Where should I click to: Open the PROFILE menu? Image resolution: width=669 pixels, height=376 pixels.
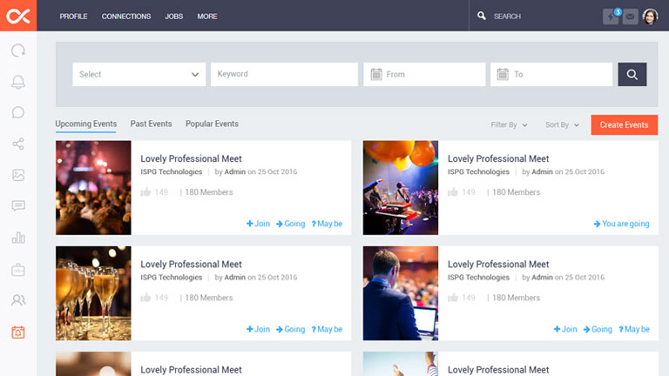tap(73, 17)
